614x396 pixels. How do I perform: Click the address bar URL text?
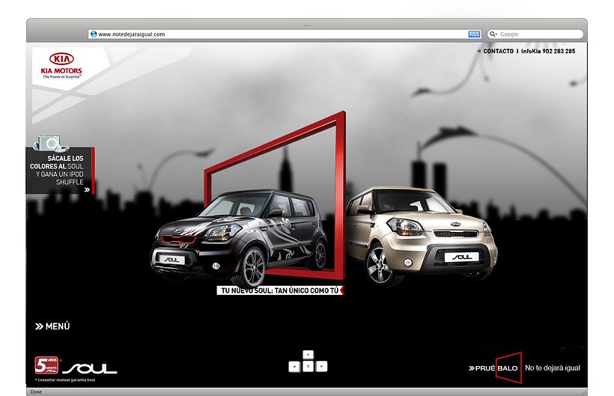132,34
